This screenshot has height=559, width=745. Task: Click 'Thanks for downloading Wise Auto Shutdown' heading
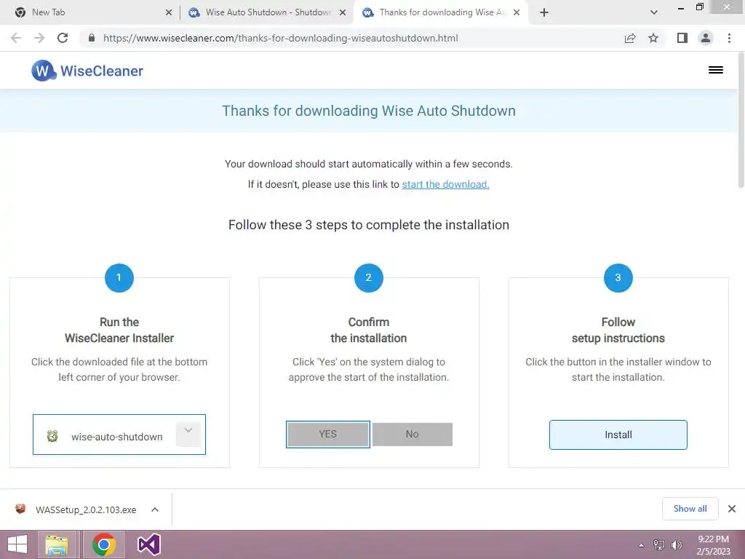(369, 111)
